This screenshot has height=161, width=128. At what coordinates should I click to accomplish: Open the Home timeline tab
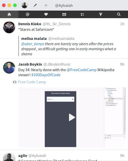[9, 14]
